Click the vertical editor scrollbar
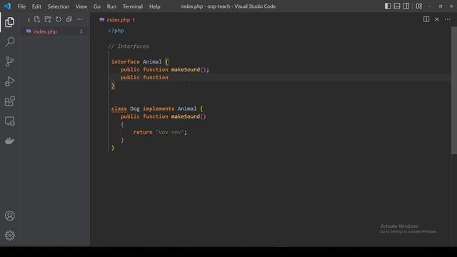This screenshot has height=257, width=457. tap(454, 91)
